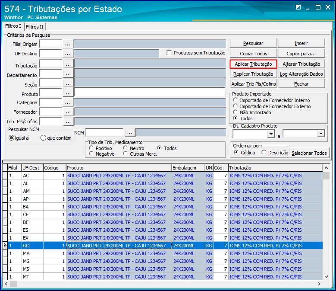Focus the Filial Origem code field
This screenshot has width=336, height=291.
(50, 44)
